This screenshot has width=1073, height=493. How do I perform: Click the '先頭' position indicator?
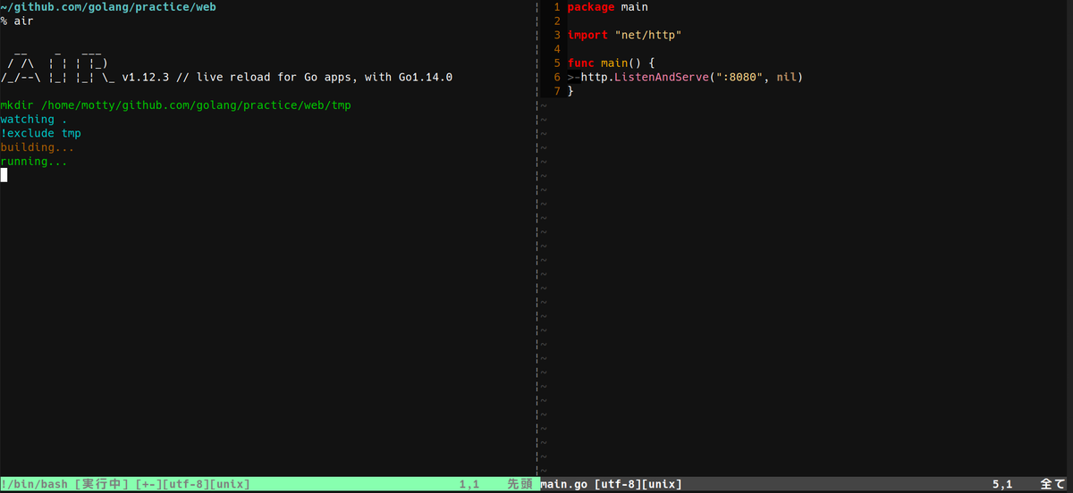click(520, 484)
